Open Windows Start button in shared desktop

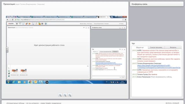(x=8, y=82)
